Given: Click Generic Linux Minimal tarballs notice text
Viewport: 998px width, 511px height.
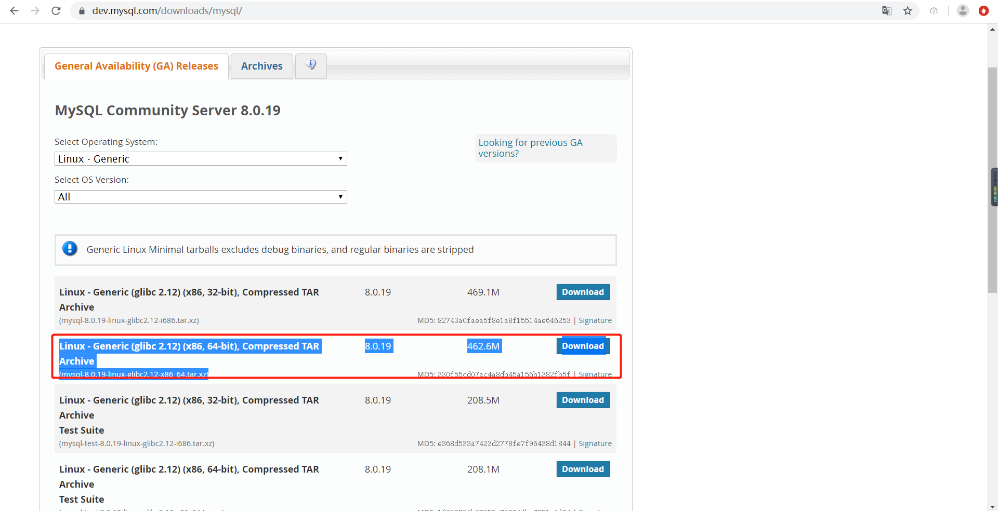Looking at the screenshot, I should (x=280, y=249).
